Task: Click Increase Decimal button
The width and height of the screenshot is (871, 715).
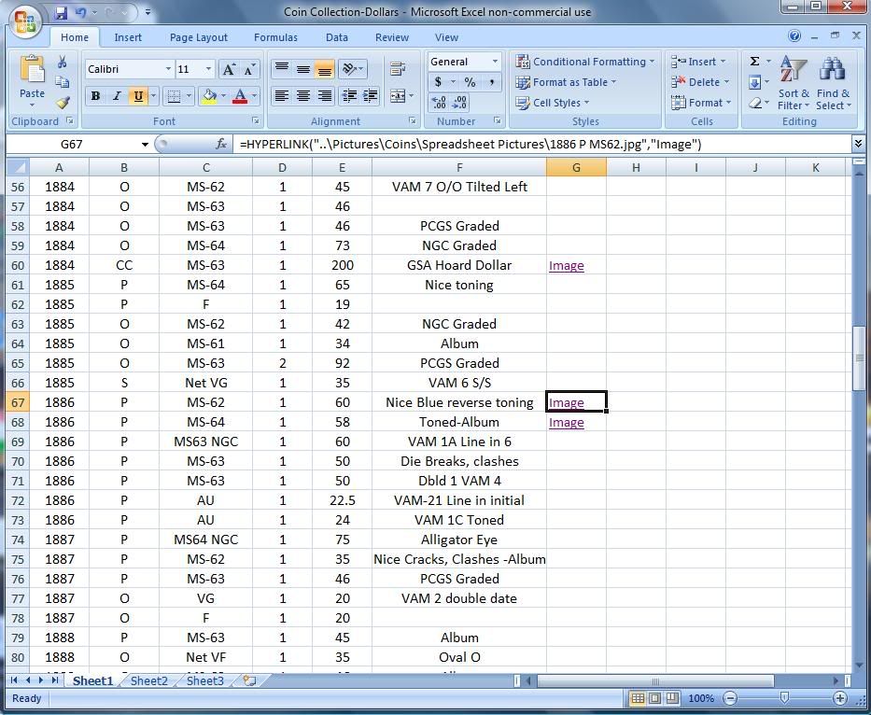Action: (439, 103)
